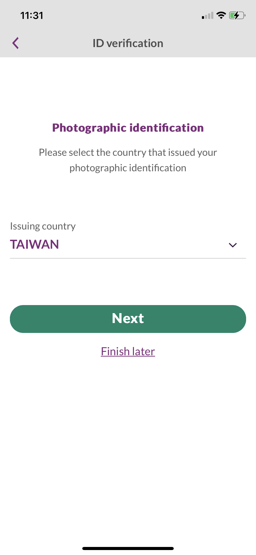Screen dimensions: 256x555
Task: Tap the lightning bolt on the battery
Action: (236, 15)
